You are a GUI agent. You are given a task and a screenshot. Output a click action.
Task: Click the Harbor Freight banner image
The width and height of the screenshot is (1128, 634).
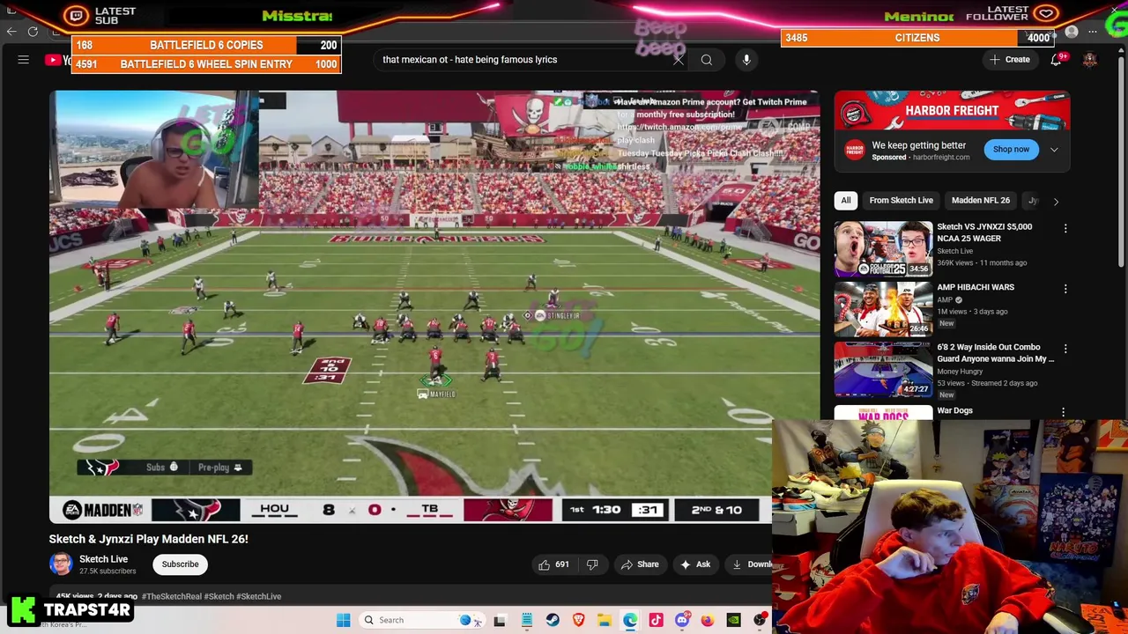(952, 110)
